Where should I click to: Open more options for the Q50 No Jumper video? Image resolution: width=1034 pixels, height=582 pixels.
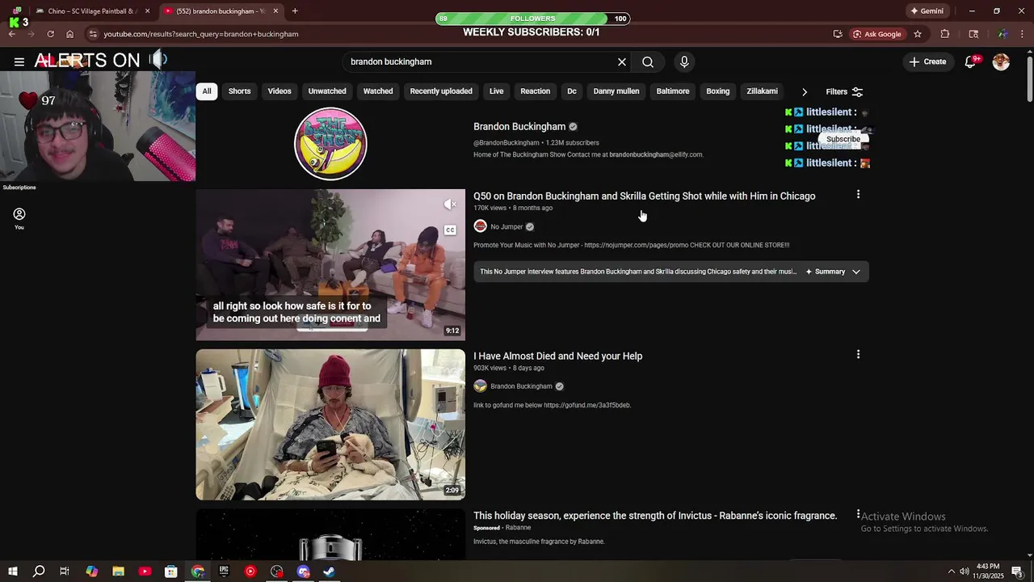pyautogui.click(x=858, y=194)
